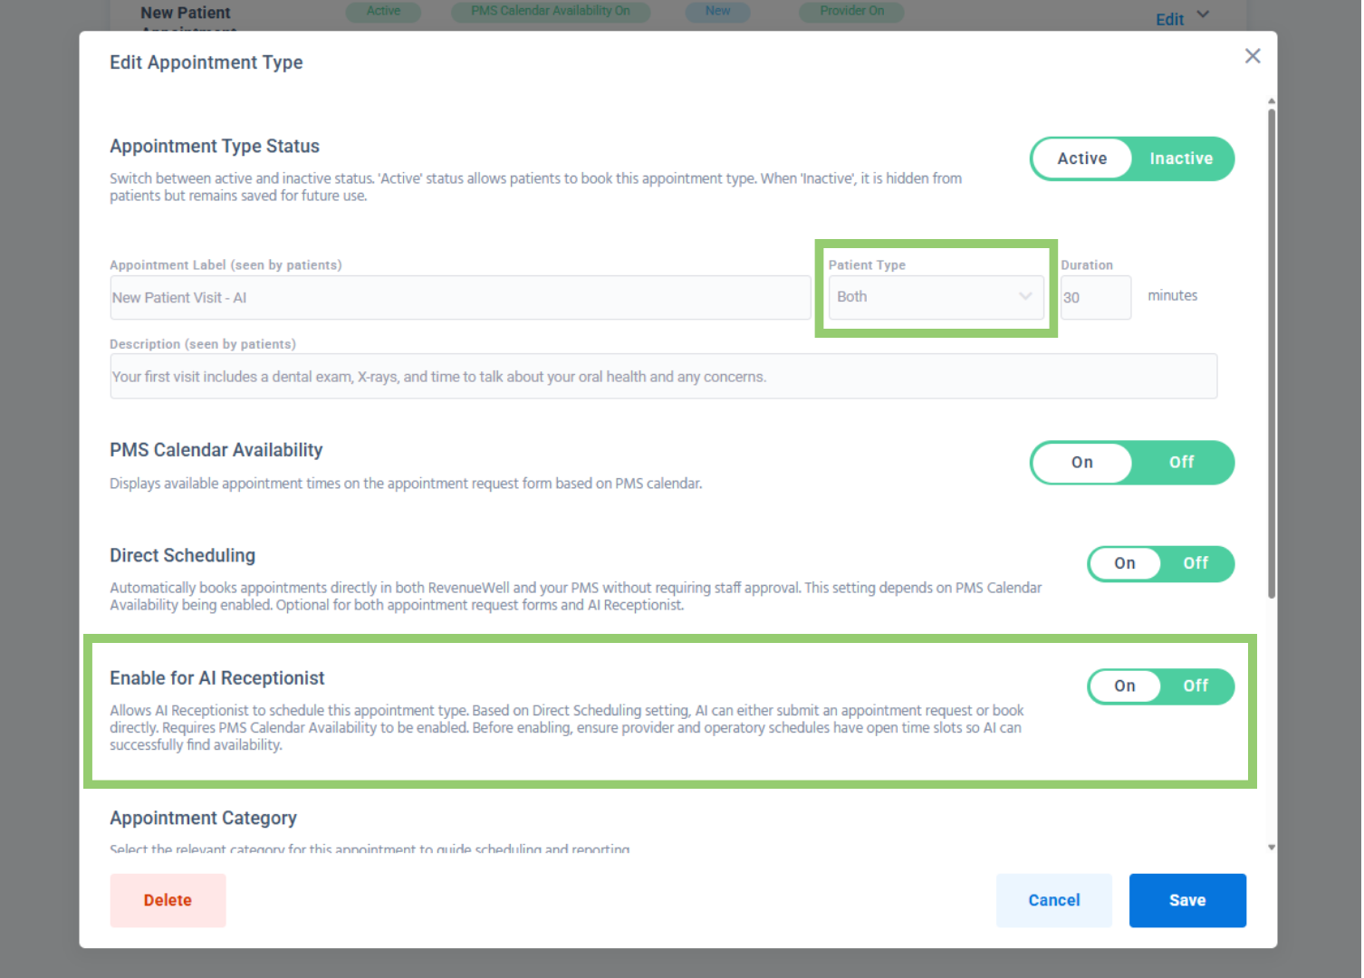Save the appointment type changes

tap(1186, 900)
